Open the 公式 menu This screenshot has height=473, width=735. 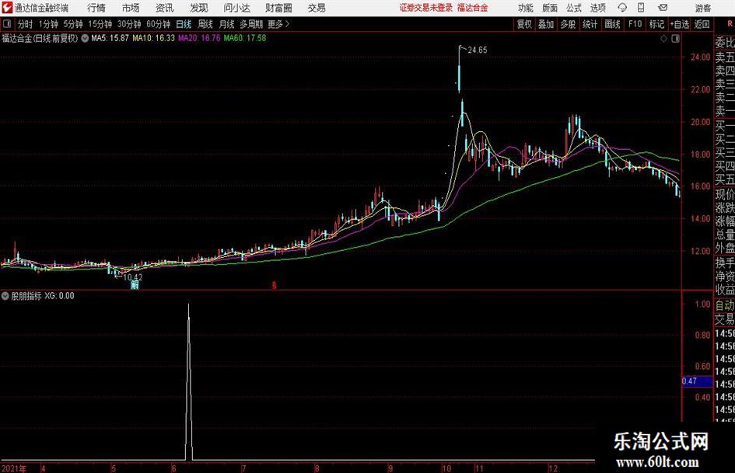pyautogui.click(x=574, y=8)
